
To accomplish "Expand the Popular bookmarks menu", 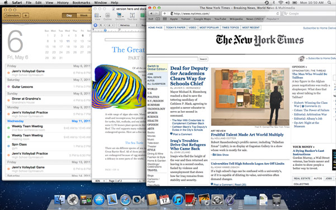I will (x=273, y=19).
